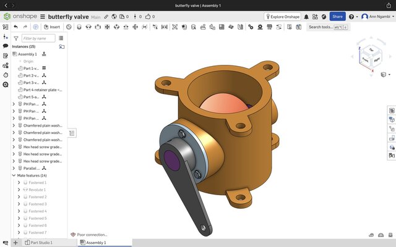Toggle the fixed icon on Part 1-v row
Viewport: 396px width, 247px height.
(x=44, y=68)
